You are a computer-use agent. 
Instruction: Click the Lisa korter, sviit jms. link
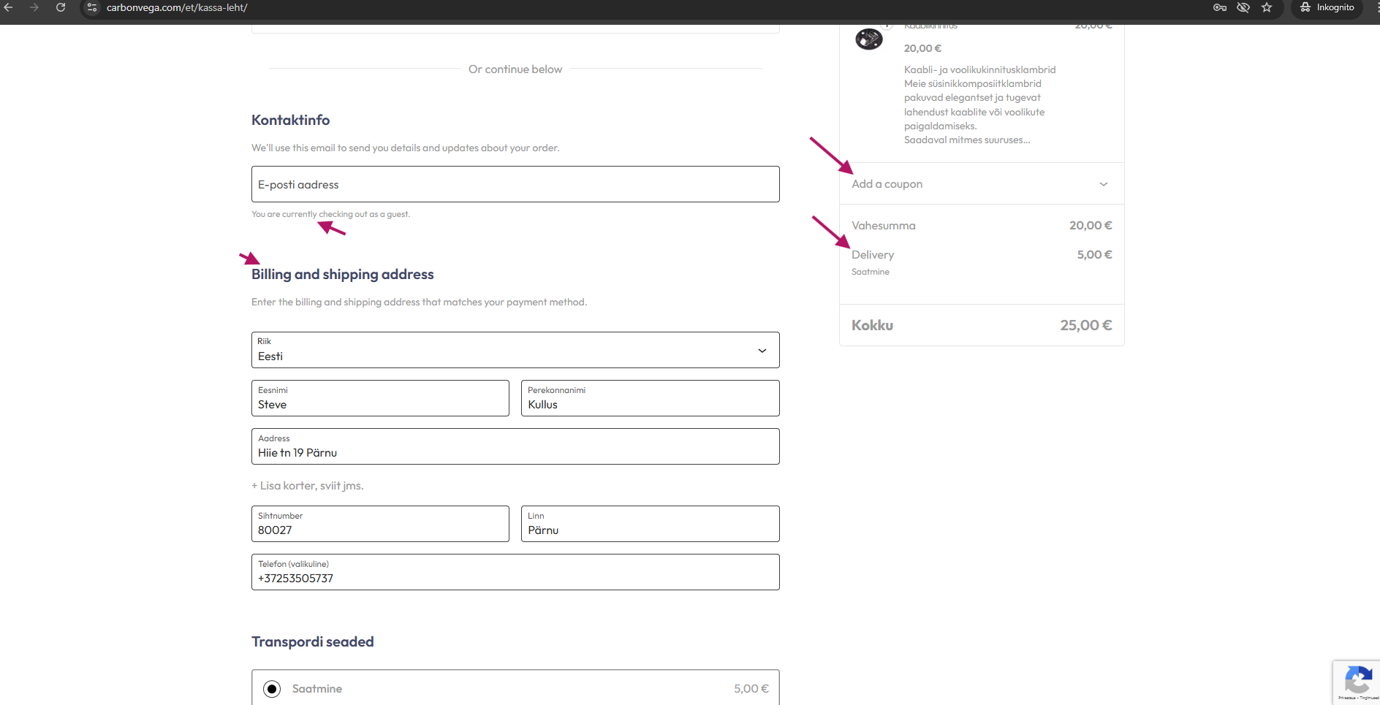click(x=308, y=486)
